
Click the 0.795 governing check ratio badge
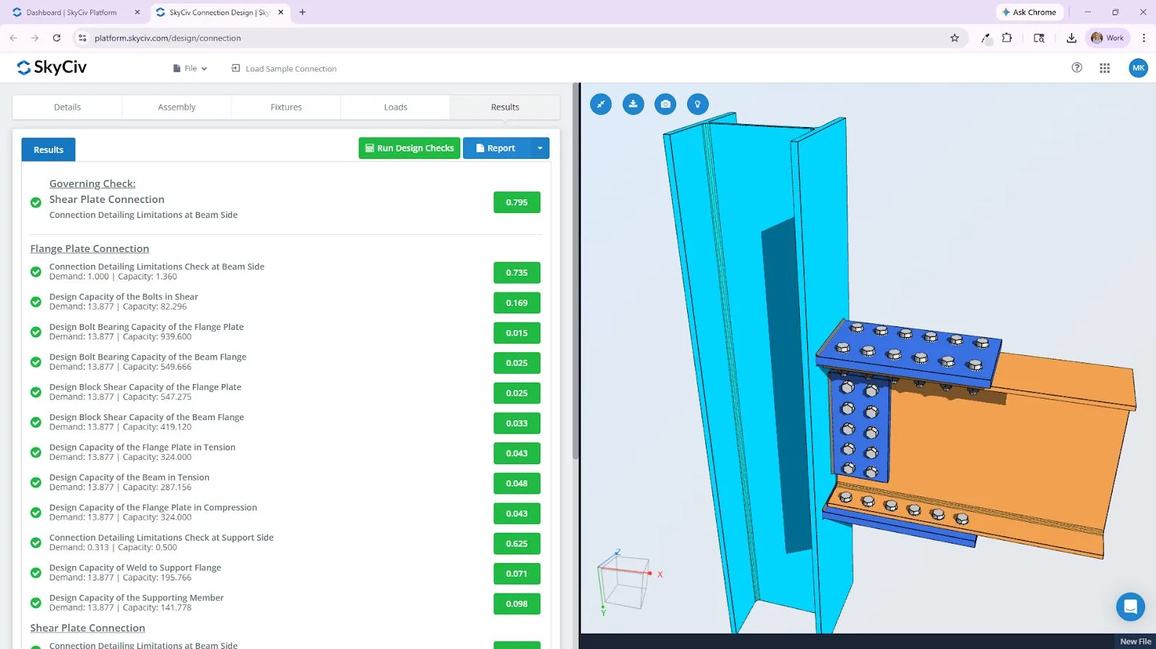517,202
